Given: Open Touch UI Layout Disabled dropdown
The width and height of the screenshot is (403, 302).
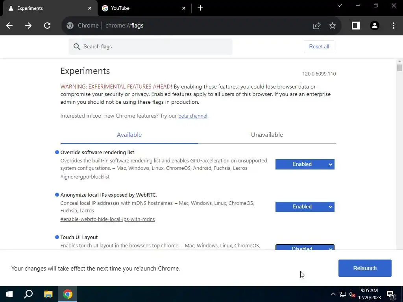Looking at the screenshot, I should (x=305, y=247).
